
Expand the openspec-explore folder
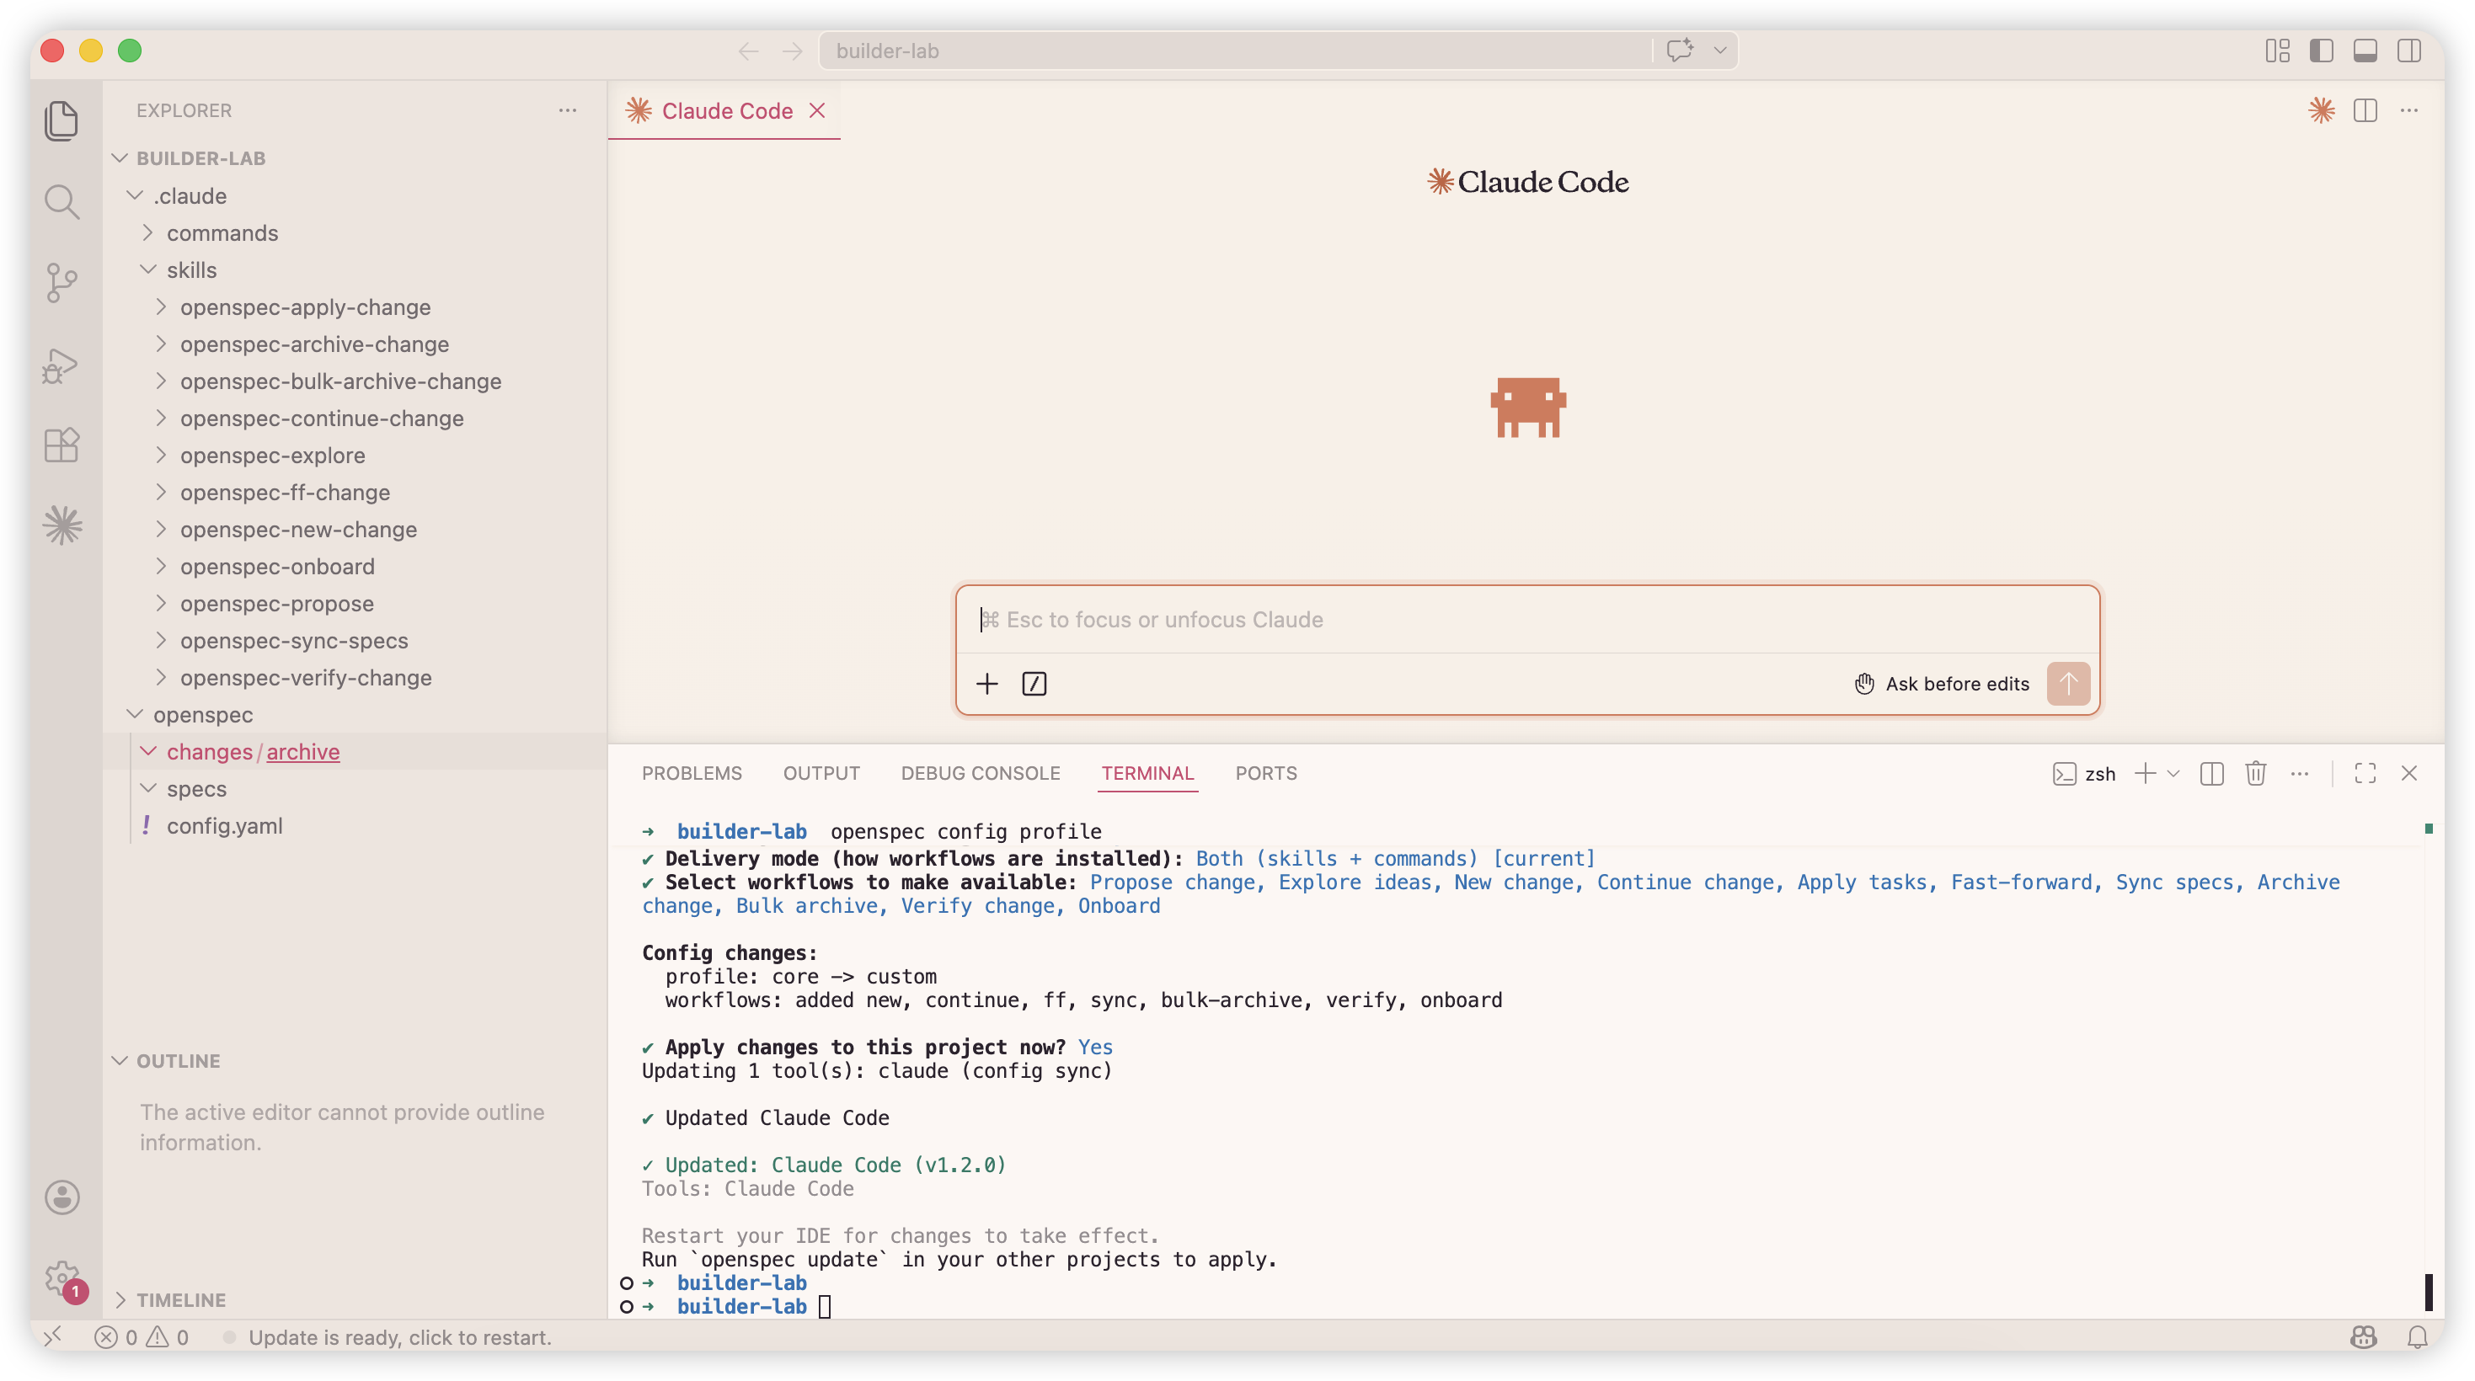click(272, 456)
